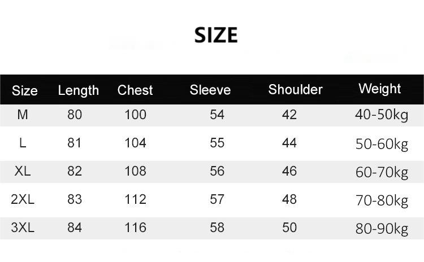This screenshot has width=424, height=262.
Task: Click the 80-90kg weight cell
Action: [x=382, y=229]
